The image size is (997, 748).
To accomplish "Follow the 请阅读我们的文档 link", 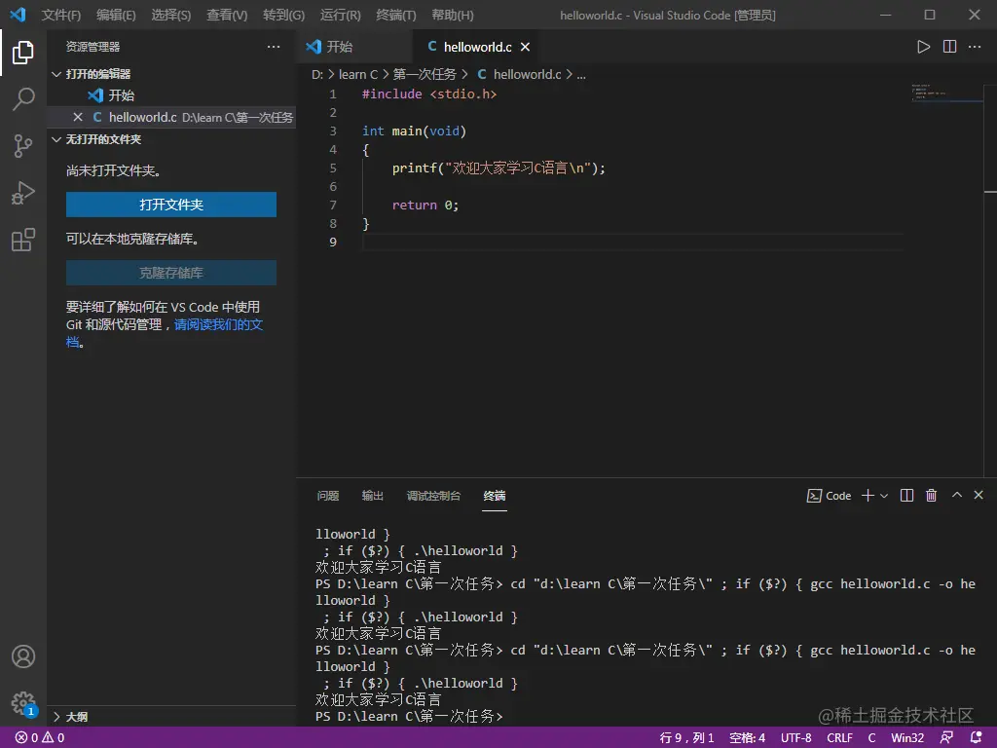I will [218, 324].
